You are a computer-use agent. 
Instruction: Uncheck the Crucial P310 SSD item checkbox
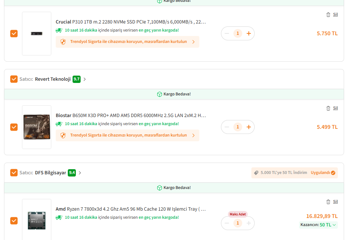coord(14,34)
